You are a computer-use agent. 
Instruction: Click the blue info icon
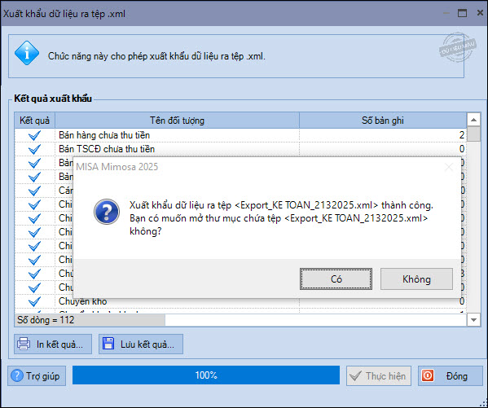click(27, 53)
